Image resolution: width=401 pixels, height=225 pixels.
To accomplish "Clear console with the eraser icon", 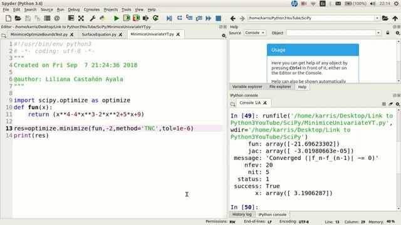I will (x=390, y=104).
